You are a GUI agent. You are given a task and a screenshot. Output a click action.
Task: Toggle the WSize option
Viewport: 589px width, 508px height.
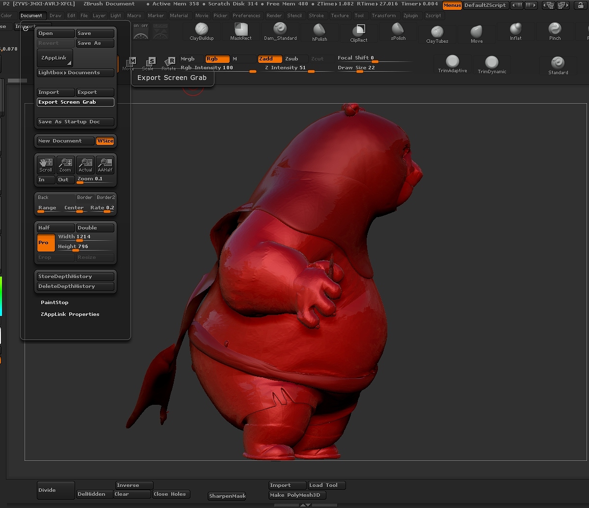pos(105,141)
